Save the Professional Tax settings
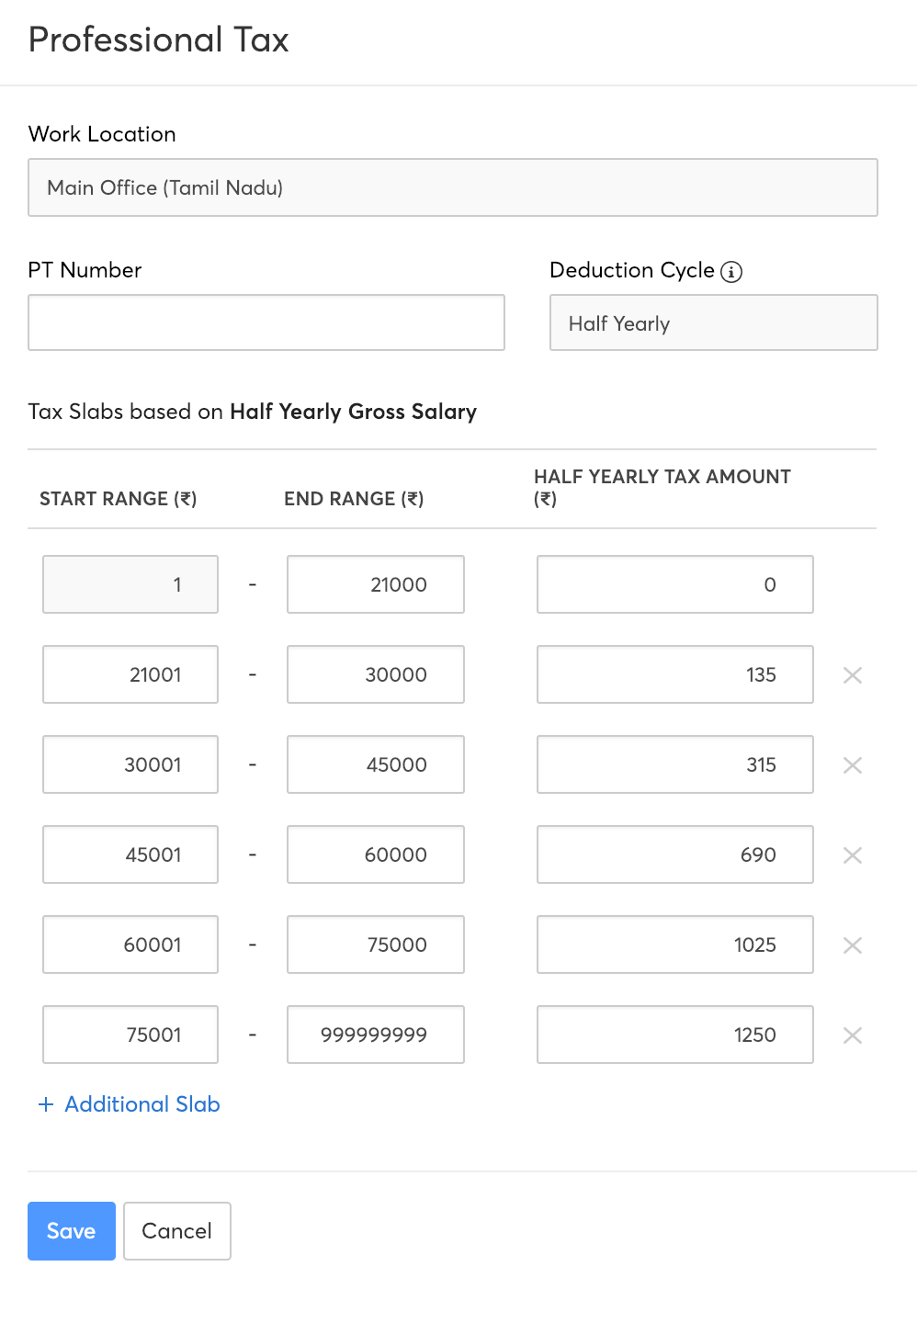This screenshot has height=1323, width=917. (x=72, y=1231)
